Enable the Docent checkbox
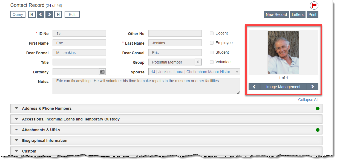The height and width of the screenshot is (161, 337). tap(212, 33)
